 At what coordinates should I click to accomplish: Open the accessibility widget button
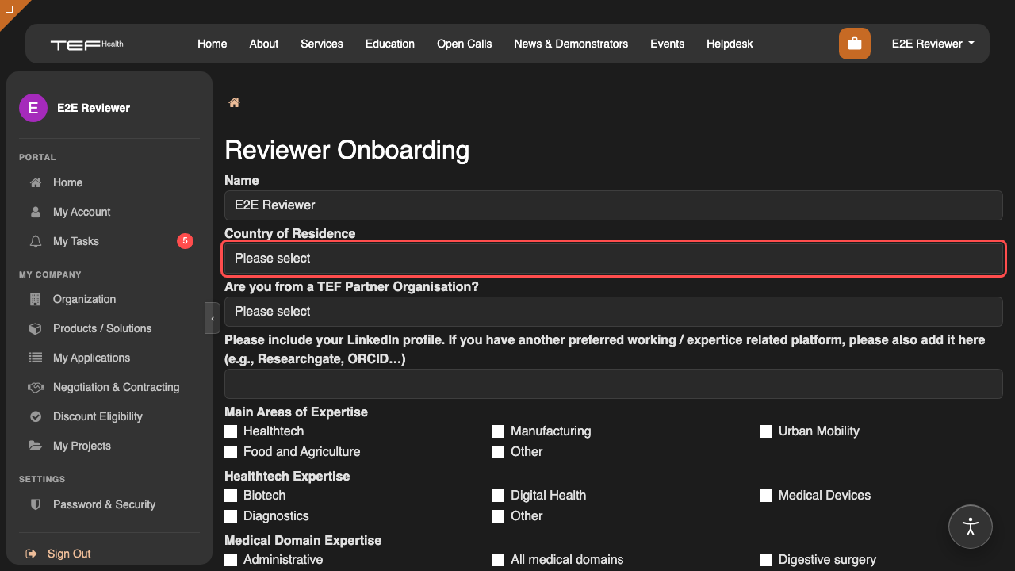(971, 527)
